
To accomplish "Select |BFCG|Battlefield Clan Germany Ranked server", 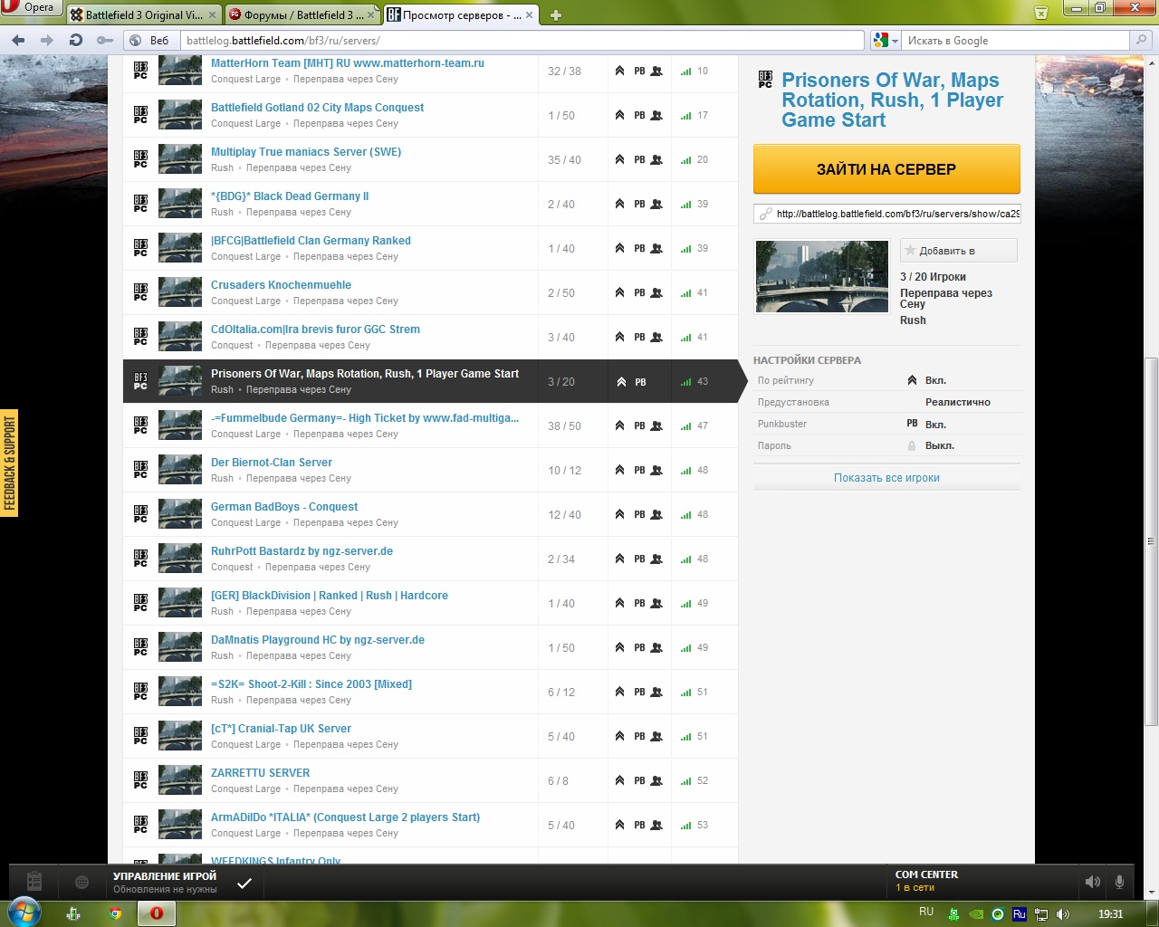I will tap(311, 241).
